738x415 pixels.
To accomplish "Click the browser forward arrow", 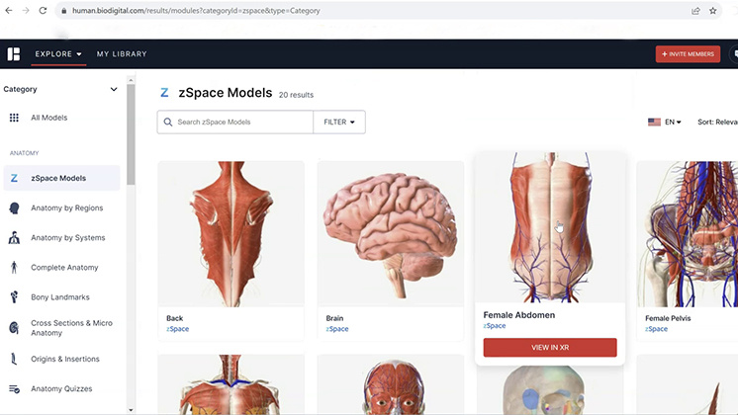I will click(x=26, y=10).
